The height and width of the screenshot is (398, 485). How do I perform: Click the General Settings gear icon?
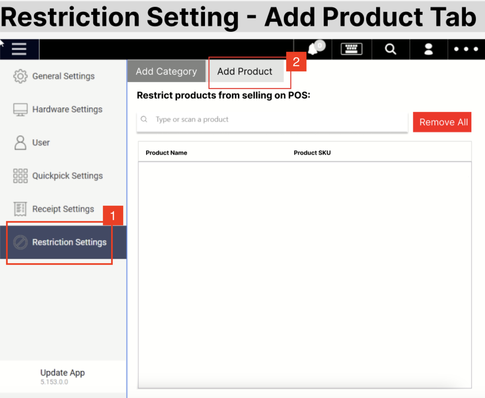tap(20, 76)
